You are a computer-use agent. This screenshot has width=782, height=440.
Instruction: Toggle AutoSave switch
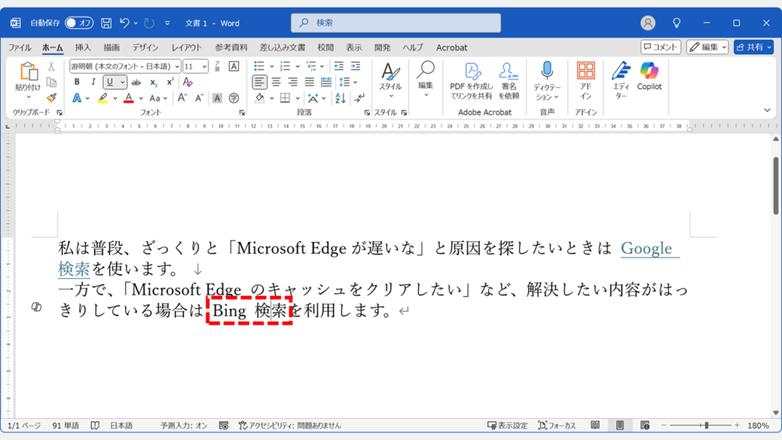point(79,23)
